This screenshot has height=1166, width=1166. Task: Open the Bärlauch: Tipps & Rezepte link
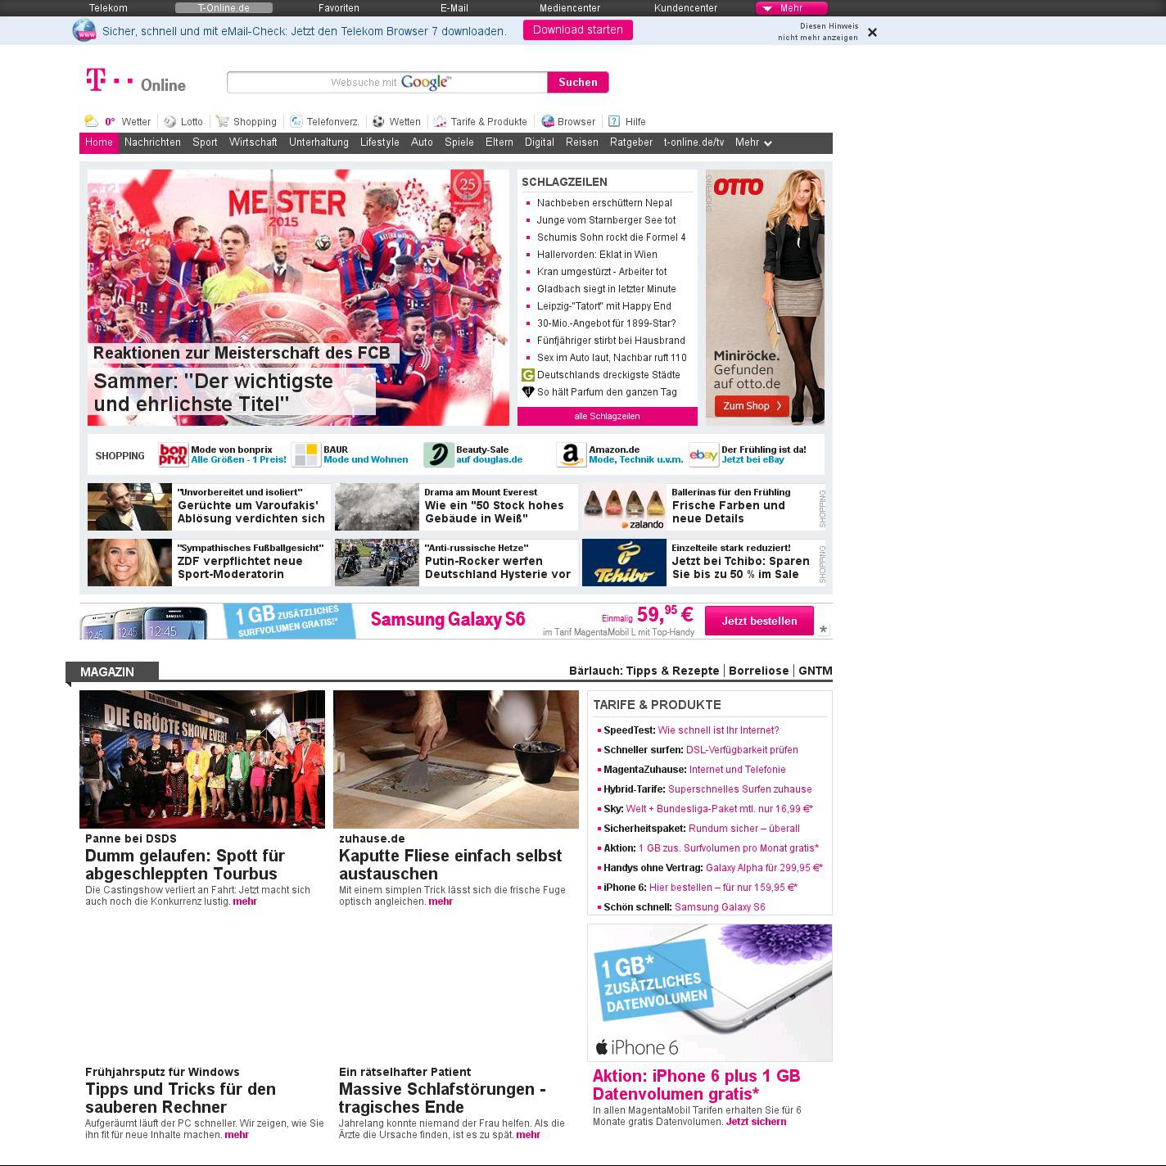(644, 671)
